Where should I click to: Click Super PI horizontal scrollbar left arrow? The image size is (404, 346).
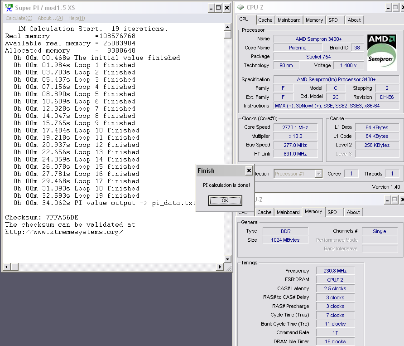coord(6,267)
